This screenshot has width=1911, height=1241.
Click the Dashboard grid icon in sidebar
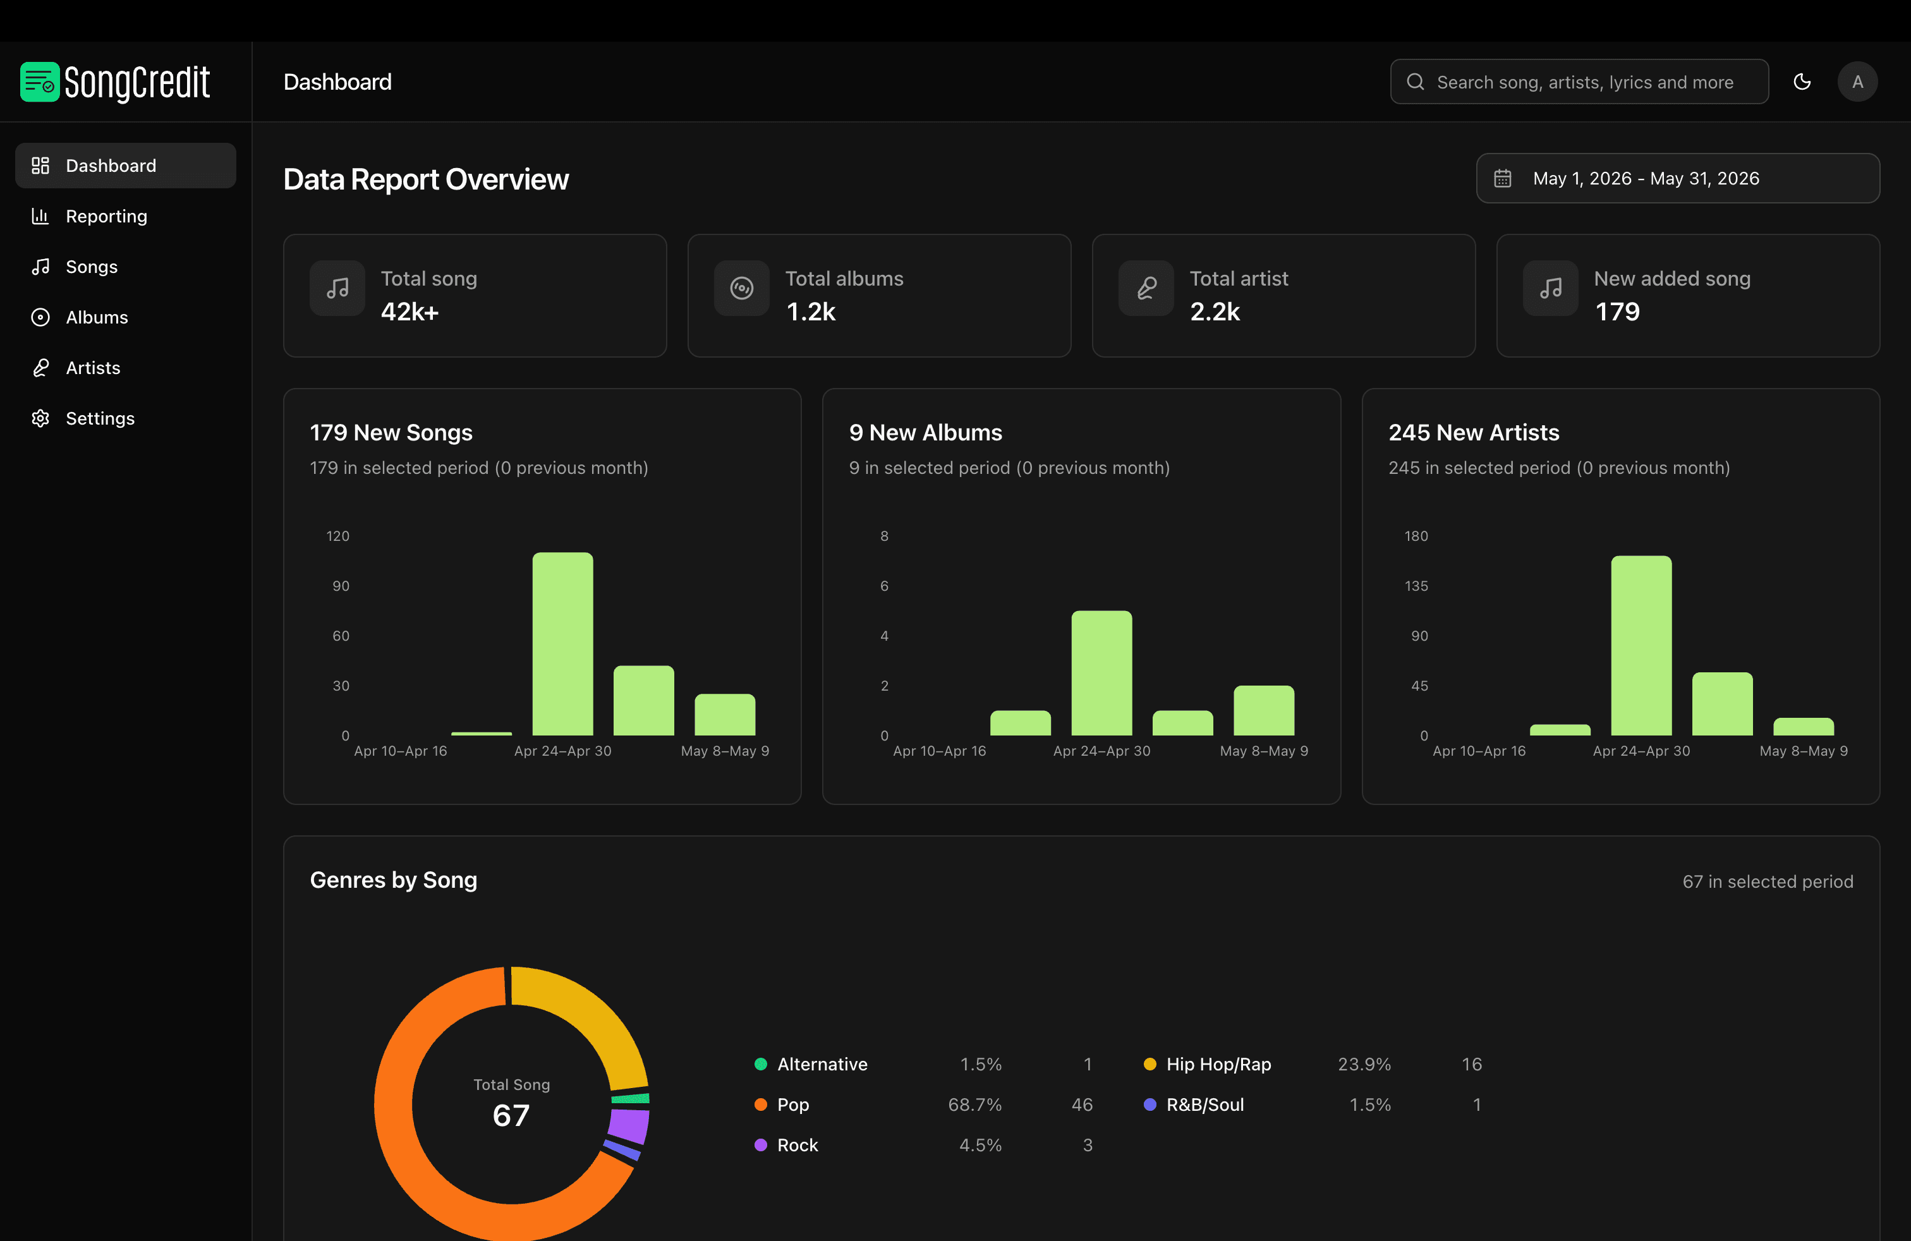40,166
